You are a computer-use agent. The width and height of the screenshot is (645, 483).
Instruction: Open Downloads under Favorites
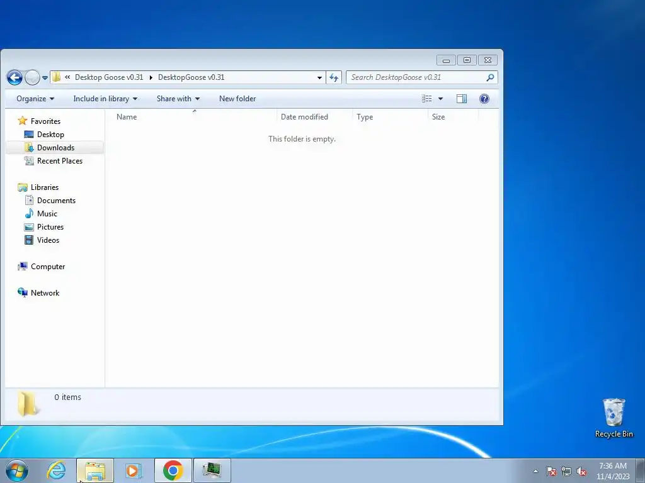[x=55, y=147]
